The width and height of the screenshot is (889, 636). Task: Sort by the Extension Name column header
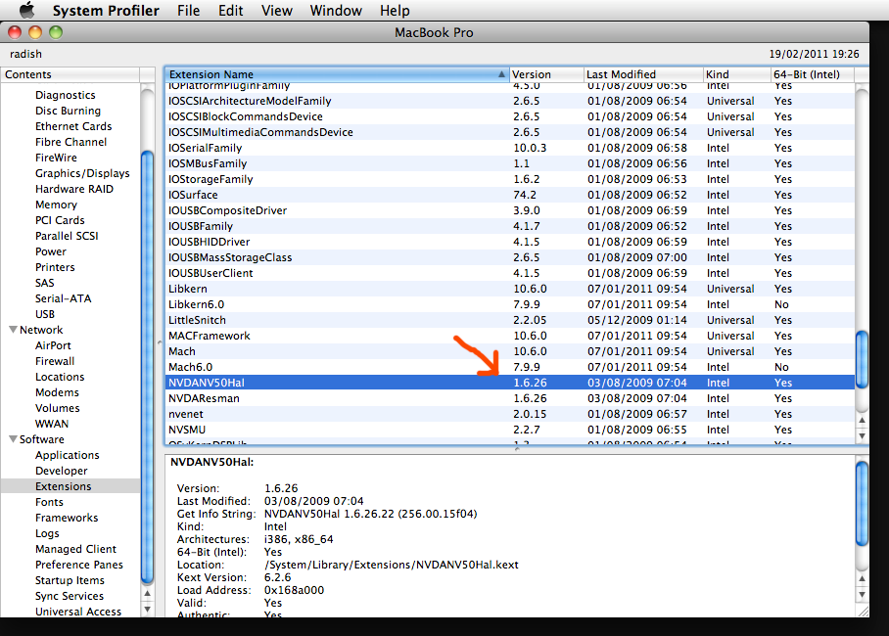[x=337, y=74]
